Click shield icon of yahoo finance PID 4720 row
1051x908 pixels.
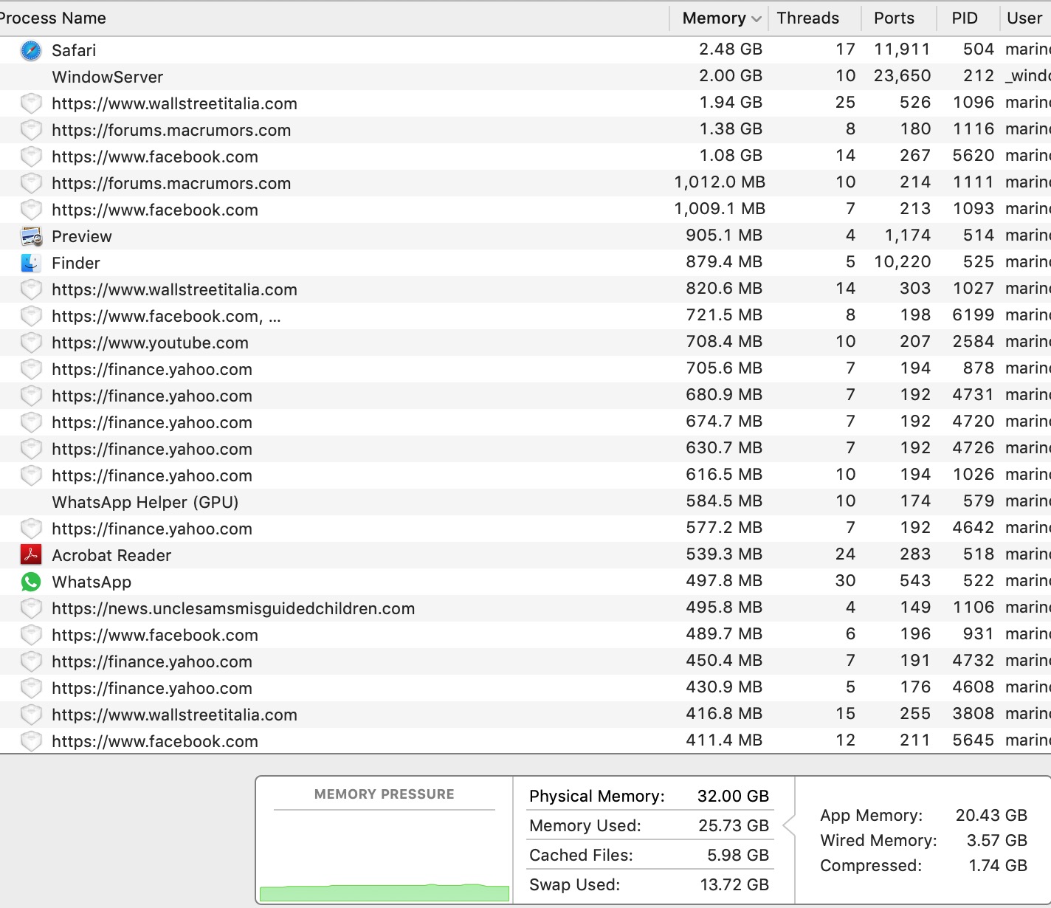tap(31, 422)
